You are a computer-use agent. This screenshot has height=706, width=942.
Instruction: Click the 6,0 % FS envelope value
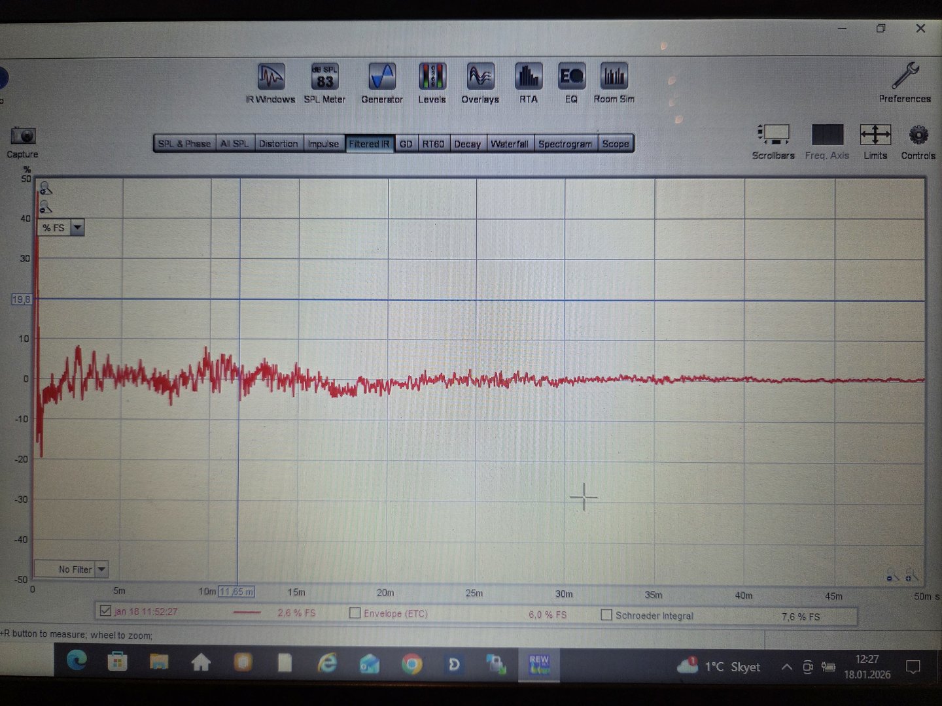548,614
